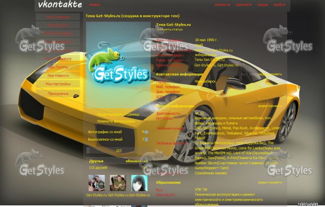
Task: Open новости in the top navigation
Action: pyautogui.click(x=222, y=5)
